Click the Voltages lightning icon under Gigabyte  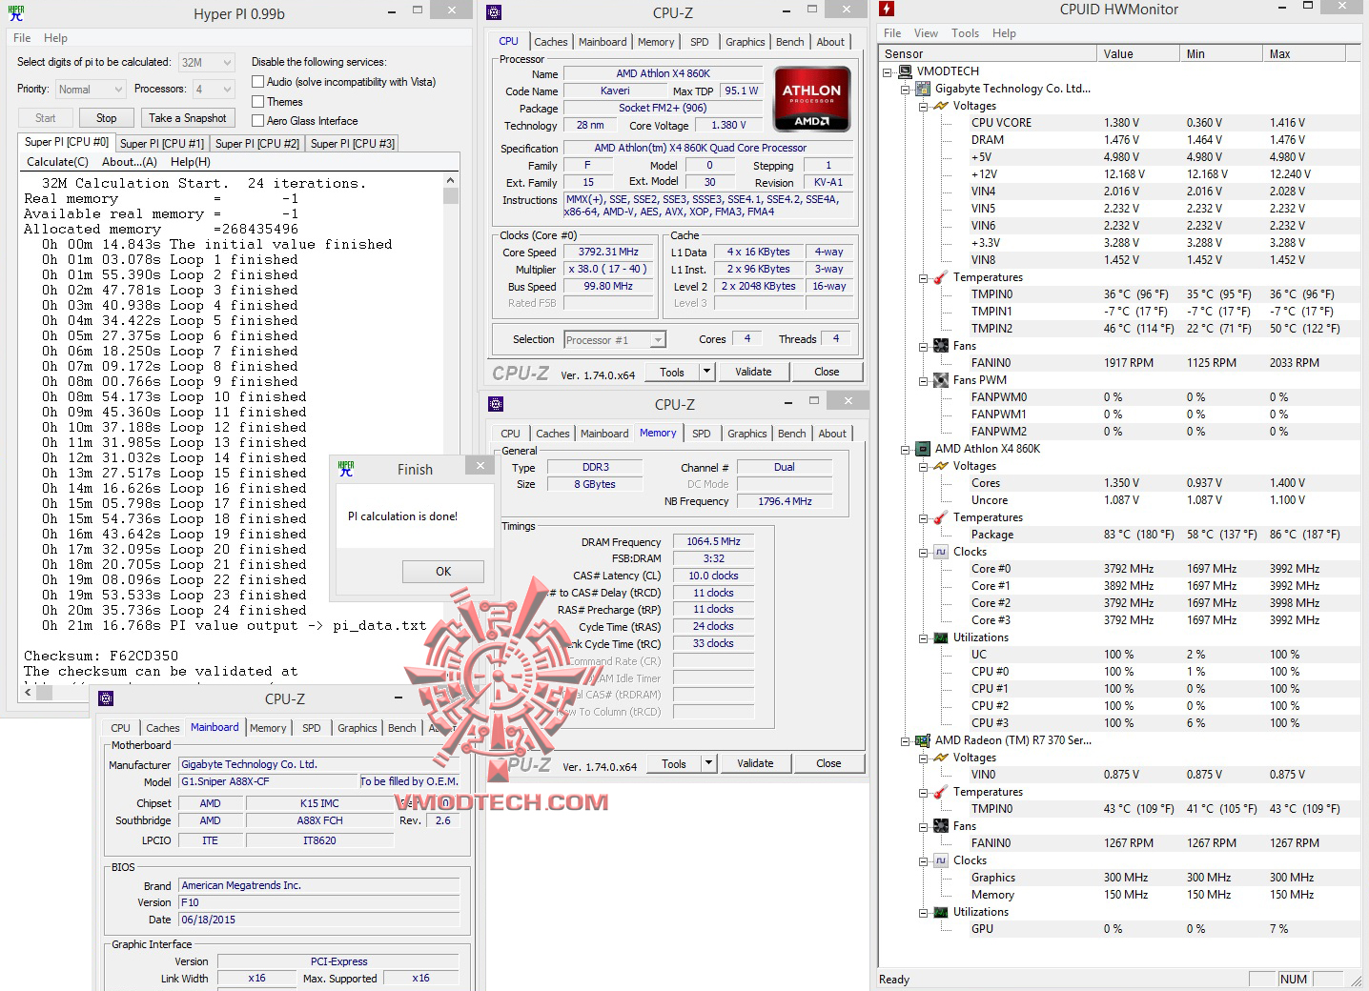pos(941,106)
